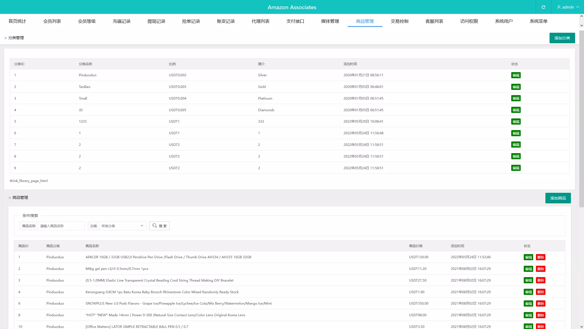584x329 pixels.
Task: Switch to the 交易控制 tab
Action: point(399,21)
